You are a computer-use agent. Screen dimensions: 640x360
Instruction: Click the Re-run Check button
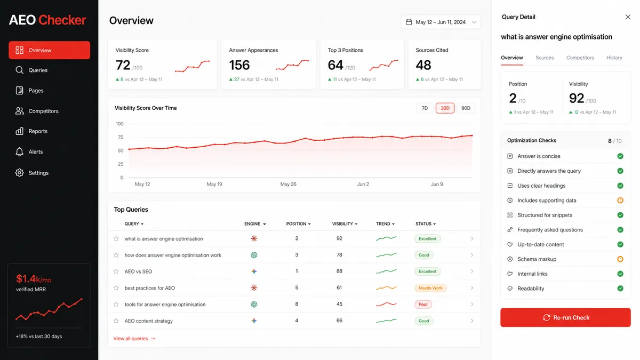[566, 317]
